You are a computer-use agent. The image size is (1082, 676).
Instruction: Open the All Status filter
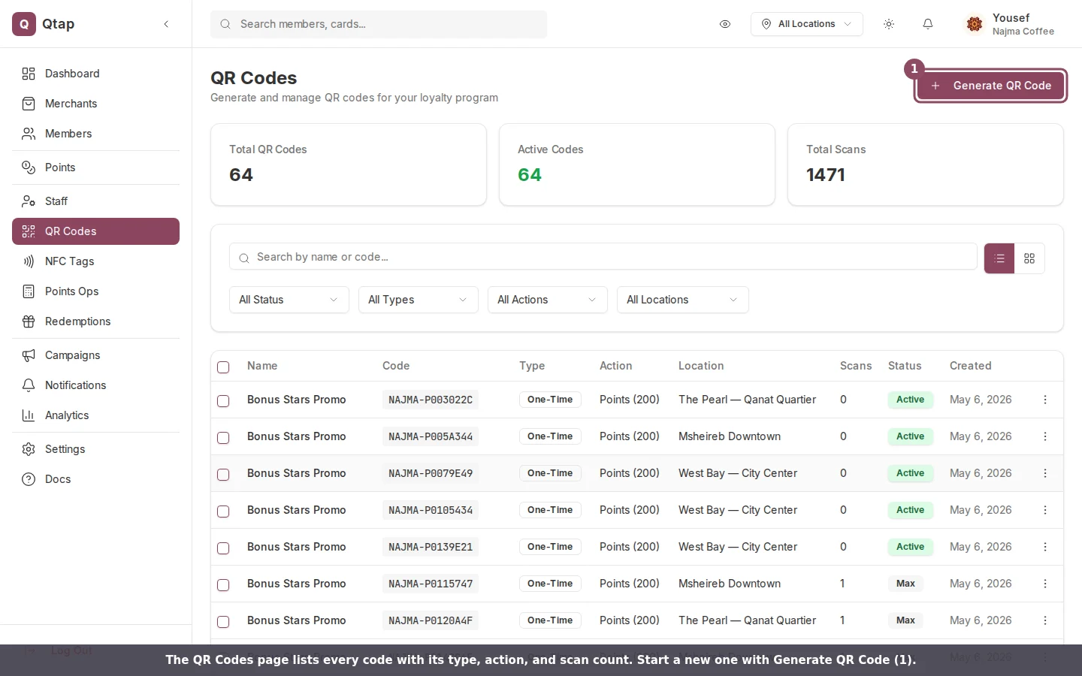(x=289, y=300)
